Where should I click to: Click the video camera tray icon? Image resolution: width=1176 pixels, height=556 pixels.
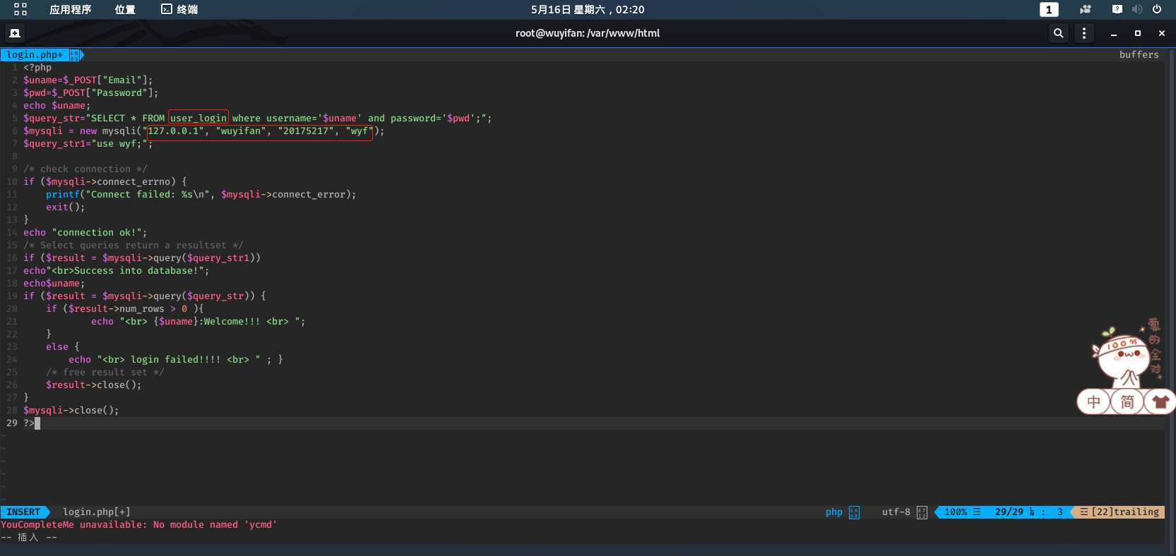point(1086,9)
